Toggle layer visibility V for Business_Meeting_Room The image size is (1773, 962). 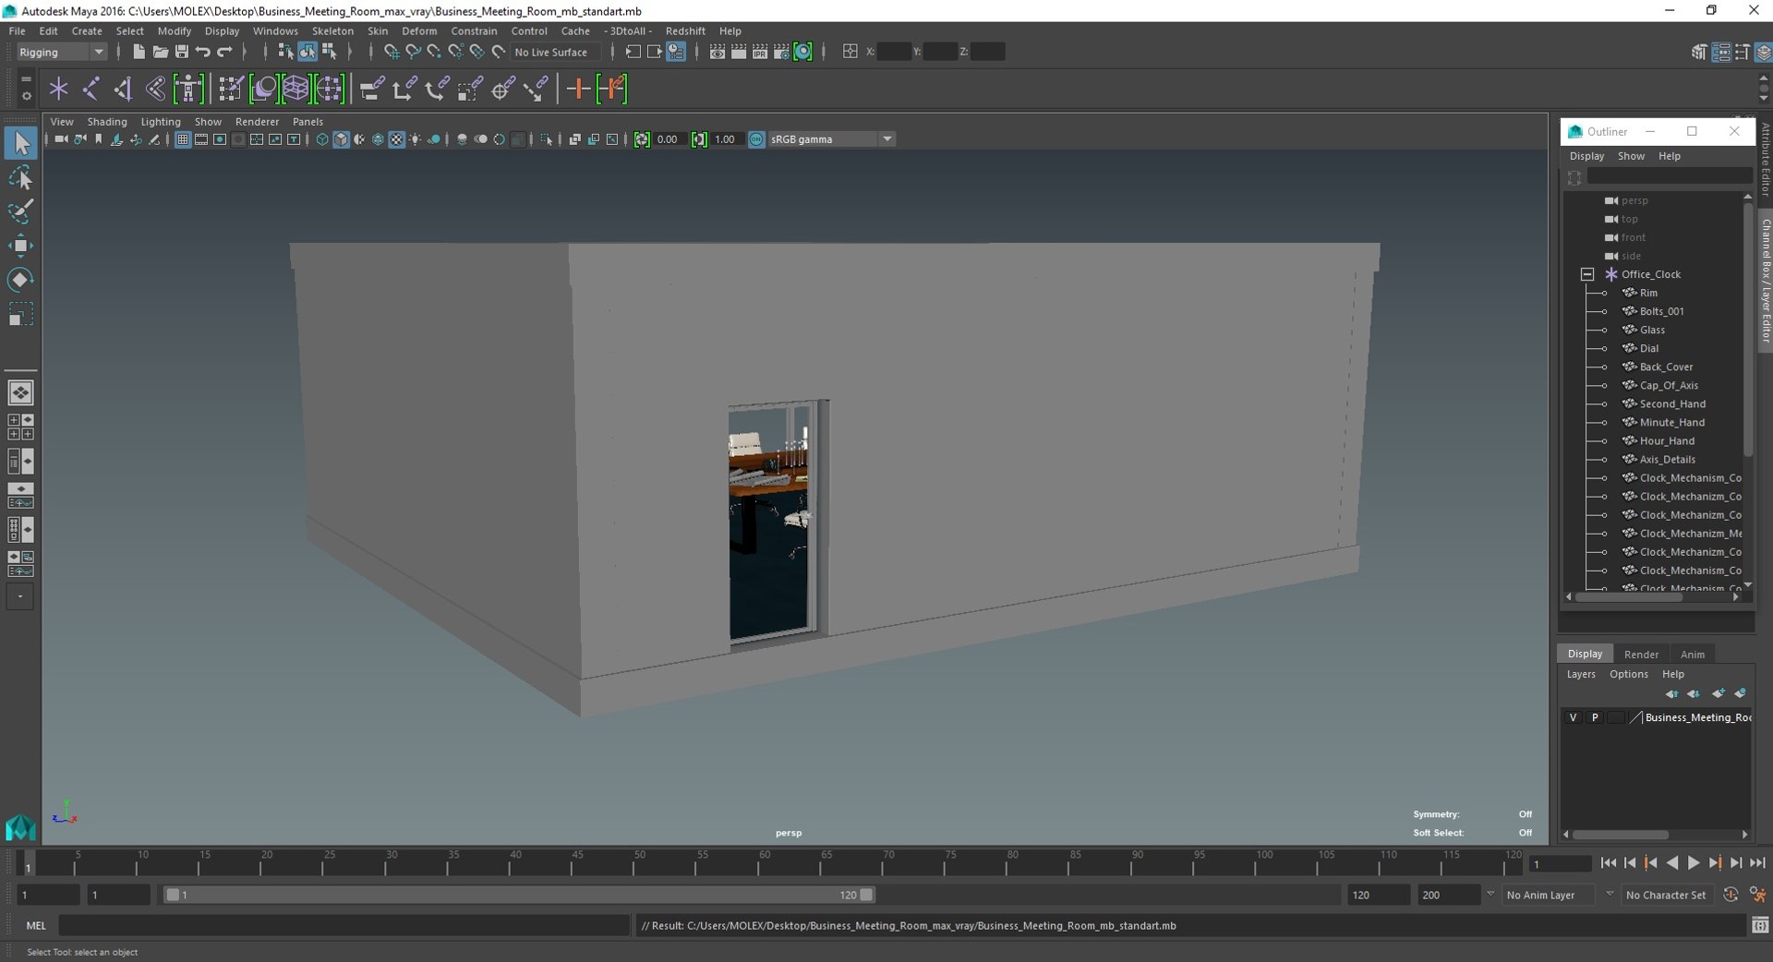tap(1574, 717)
